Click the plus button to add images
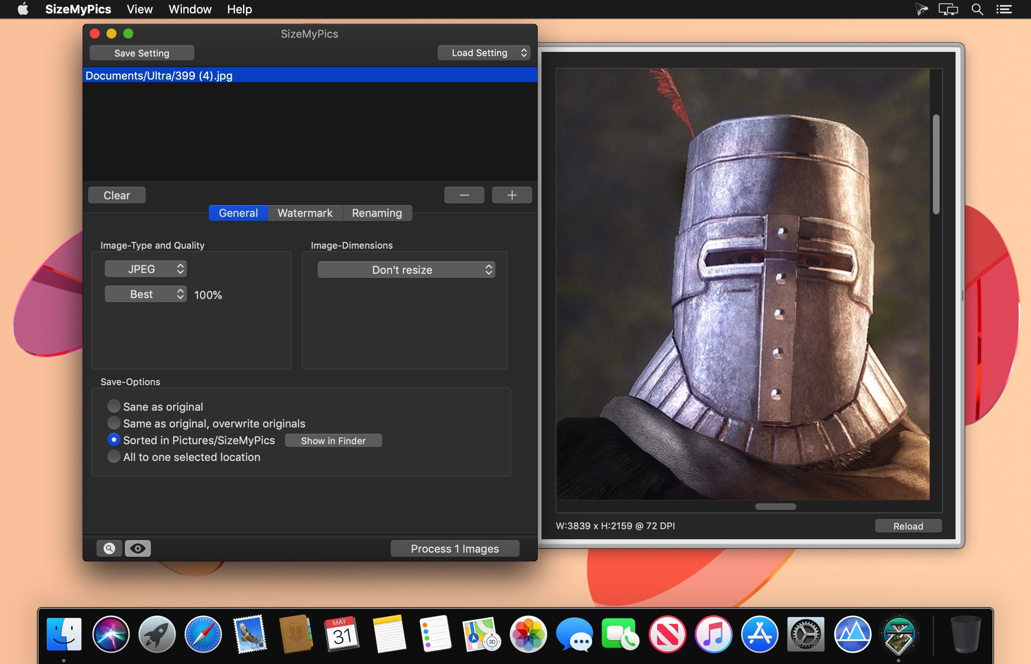 click(x=511, y=196)
